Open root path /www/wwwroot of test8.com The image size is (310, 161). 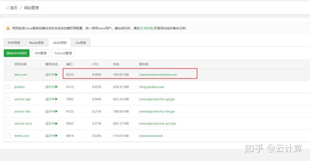coord(151,136)
